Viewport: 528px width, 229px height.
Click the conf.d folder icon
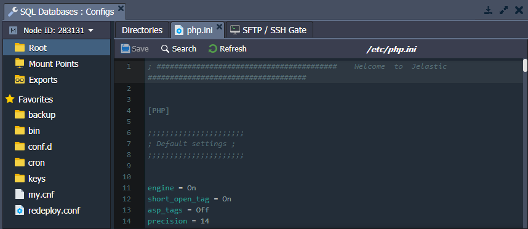(20, 146)
